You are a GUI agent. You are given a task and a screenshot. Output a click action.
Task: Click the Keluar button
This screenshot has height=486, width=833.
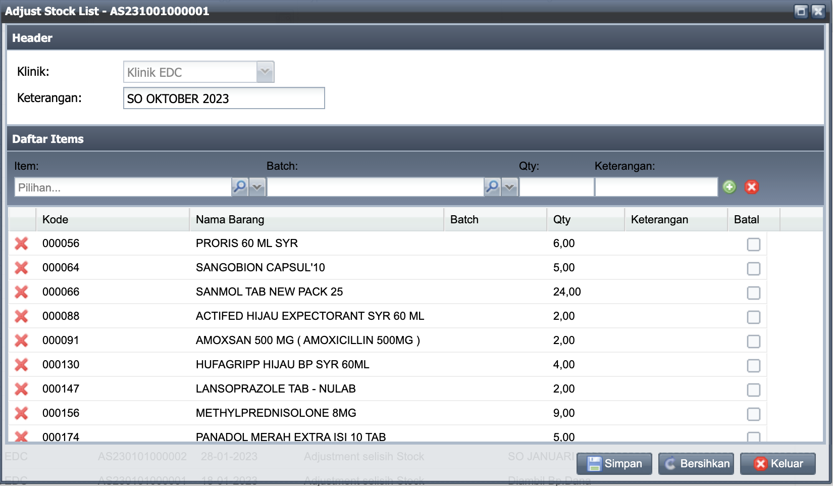778,464
